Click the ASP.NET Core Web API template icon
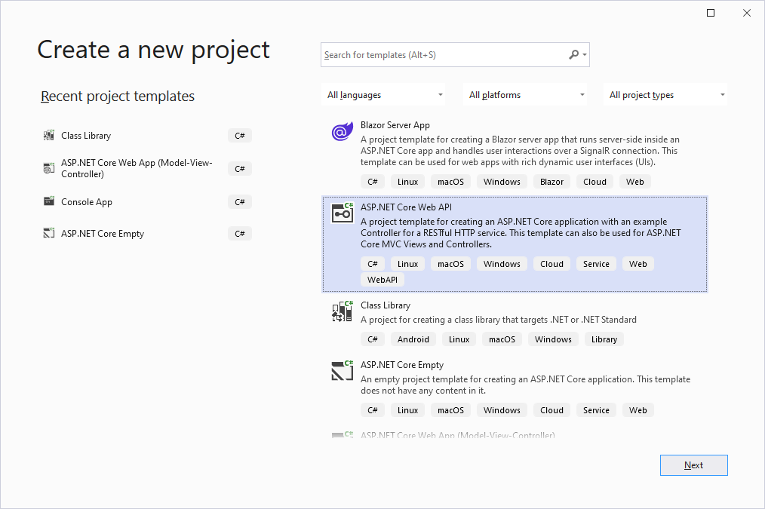This screenshot has width=765, height=509. [342, 213]
